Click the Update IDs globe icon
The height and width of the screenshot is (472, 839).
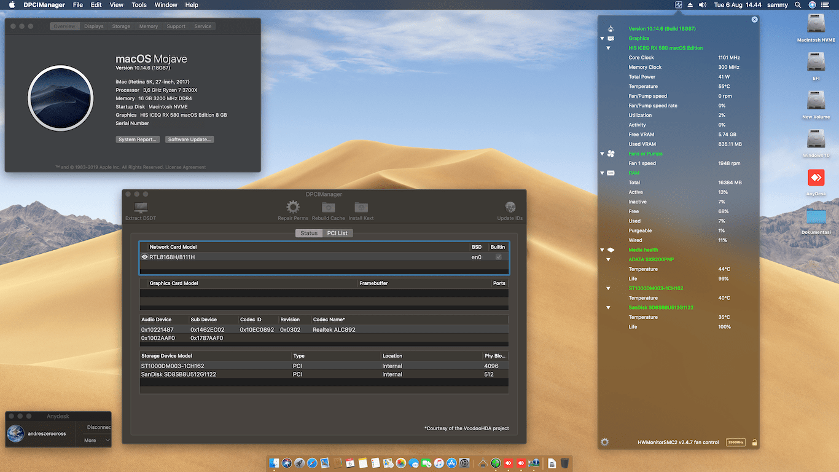click(510, 208)
